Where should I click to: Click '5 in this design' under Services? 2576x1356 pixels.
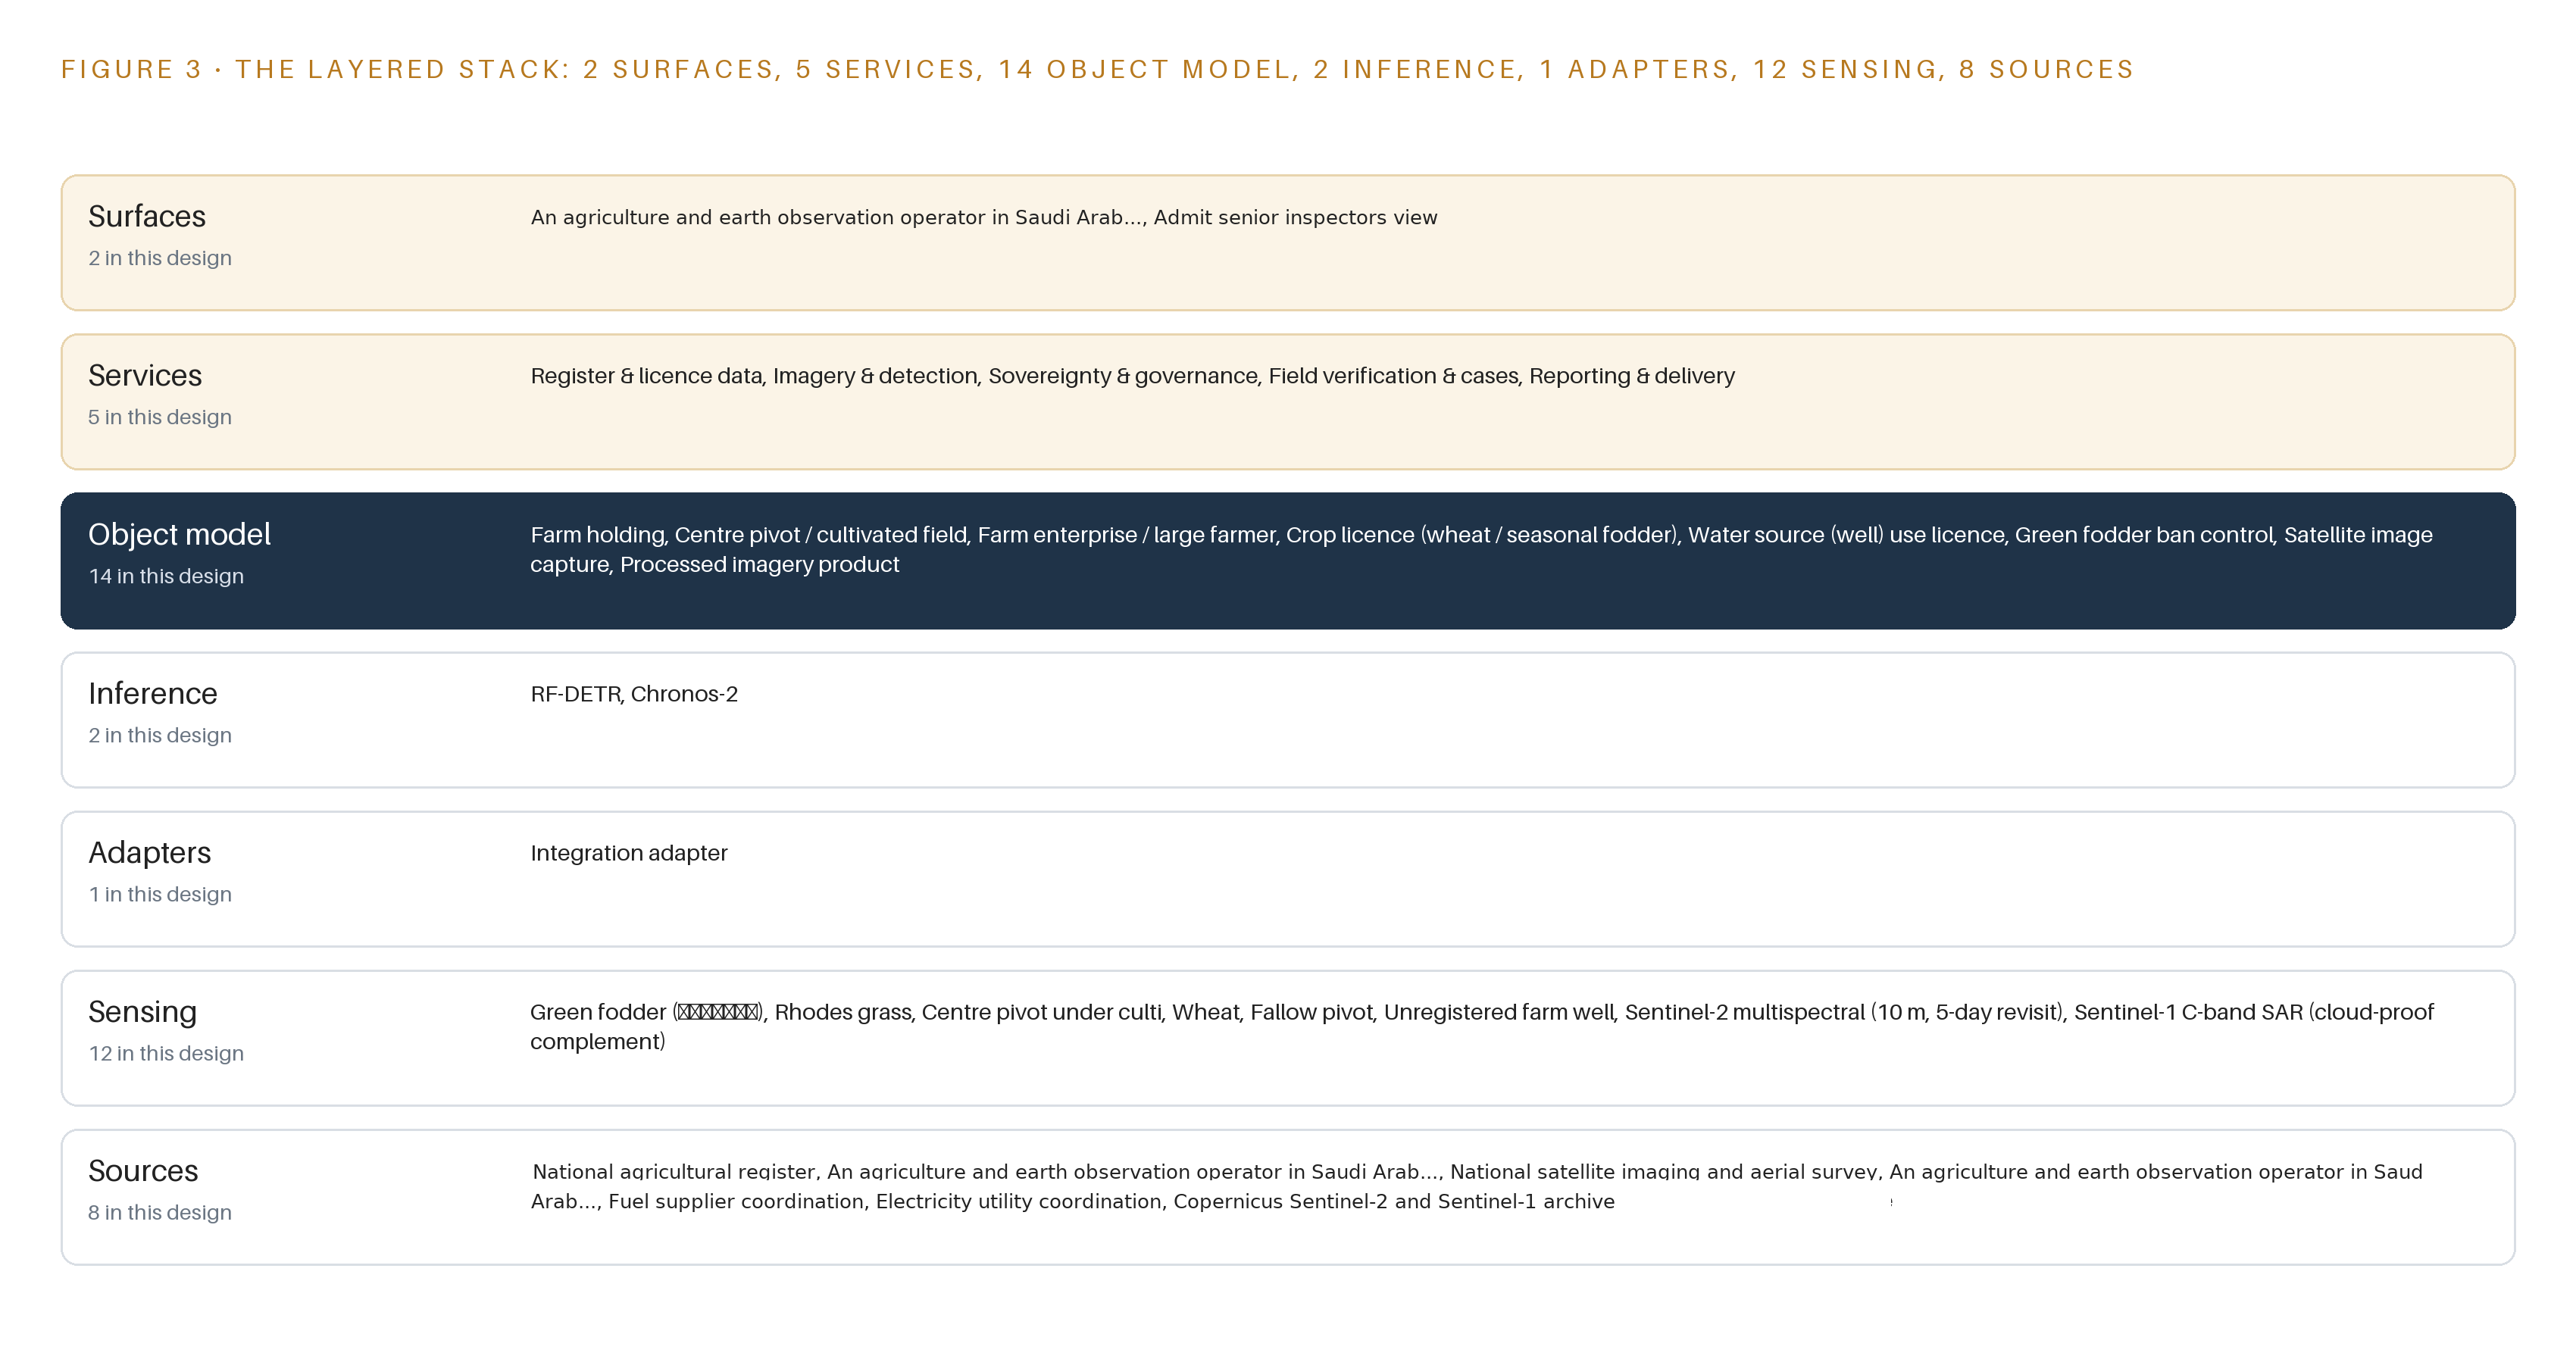point(160,417)
